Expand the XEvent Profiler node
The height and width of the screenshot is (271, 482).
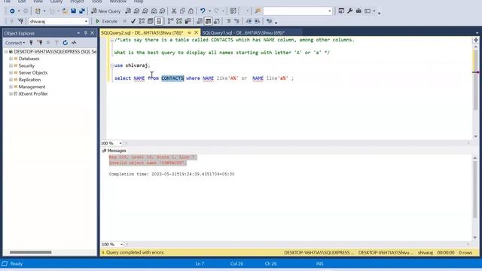tap(11, 93)
